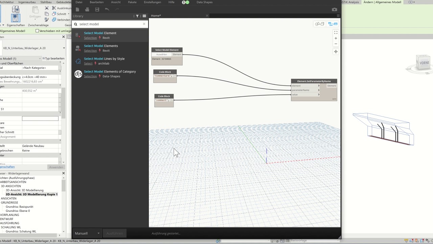Click the Anwenden button in properties
433x244 pixels.
pyautogui.click(x=56, y=167)
